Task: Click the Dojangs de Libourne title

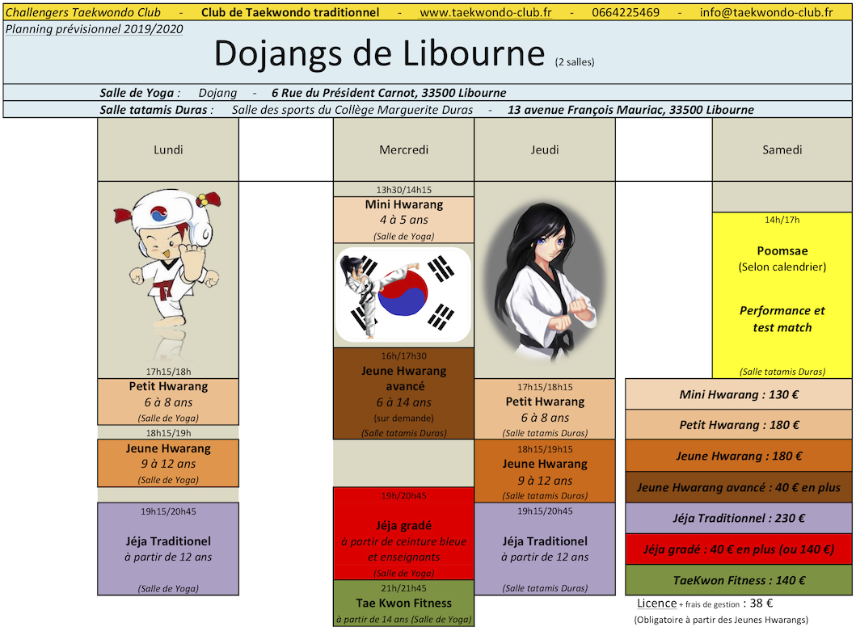Action: point(378,54)
